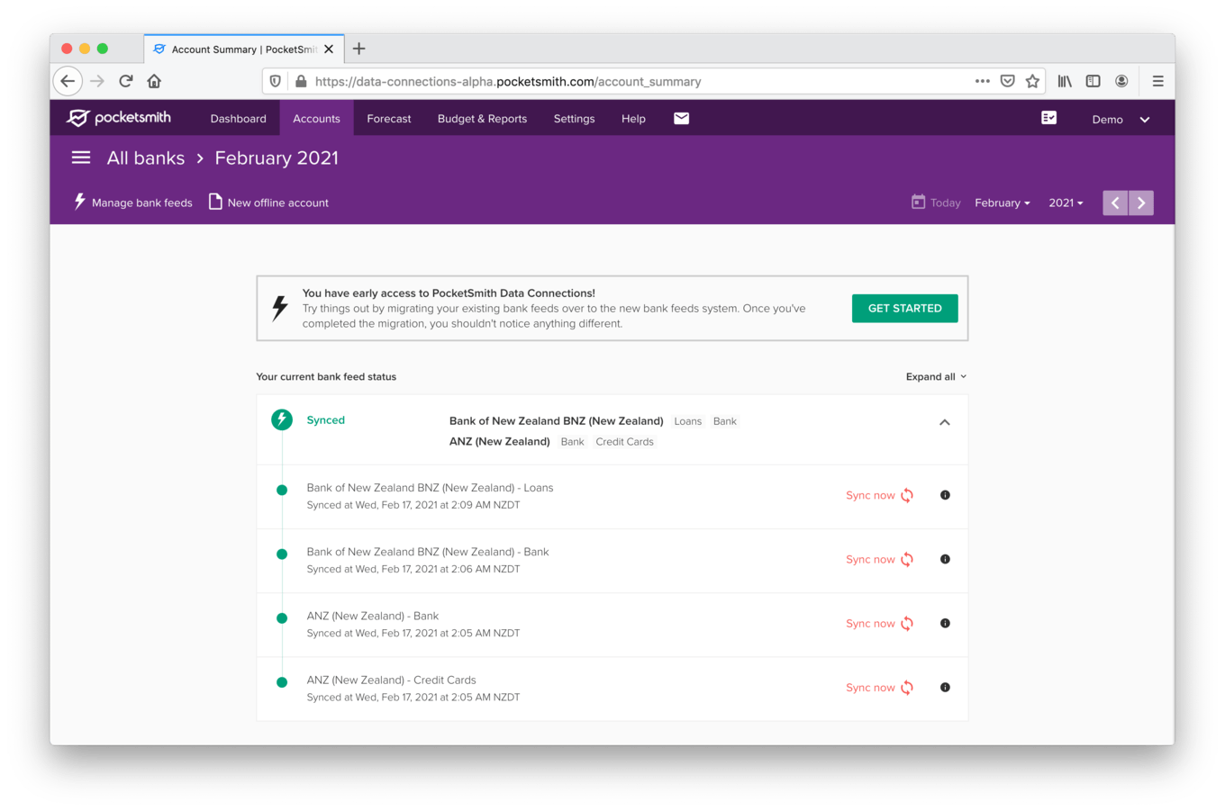Open the 2021 year dropdown
1225x811 pixels.
pyautogui.click(x=1066, y=203)
